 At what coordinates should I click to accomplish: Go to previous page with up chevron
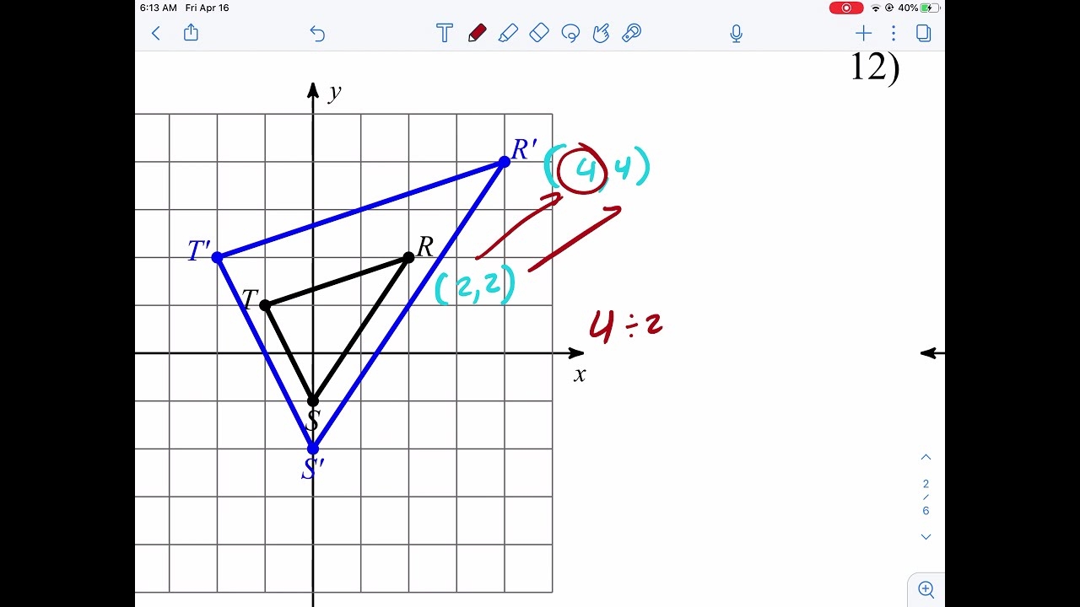(x=926, y=457)
